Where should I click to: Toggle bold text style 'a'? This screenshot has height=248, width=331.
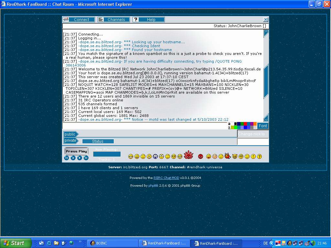(x=229, y=124)
